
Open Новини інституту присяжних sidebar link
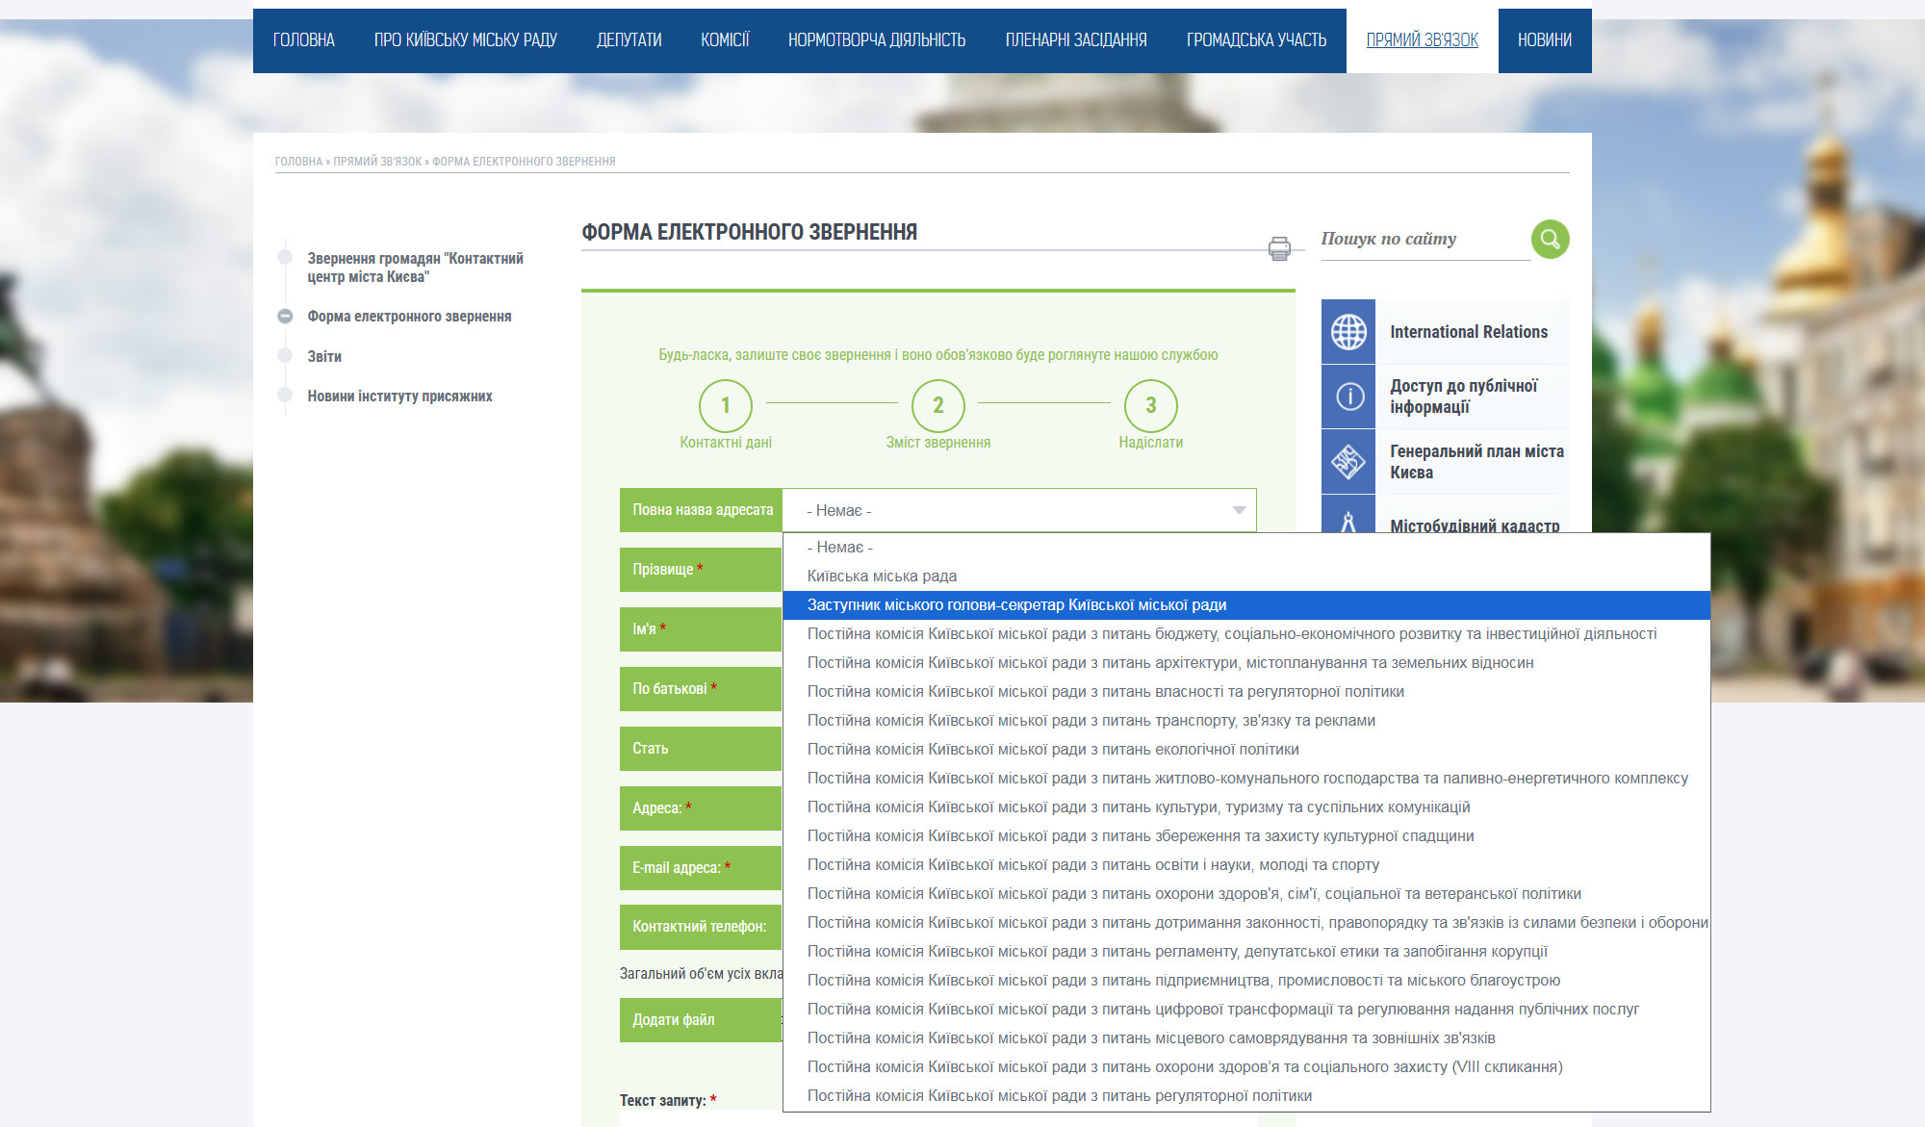coord(399,397)
